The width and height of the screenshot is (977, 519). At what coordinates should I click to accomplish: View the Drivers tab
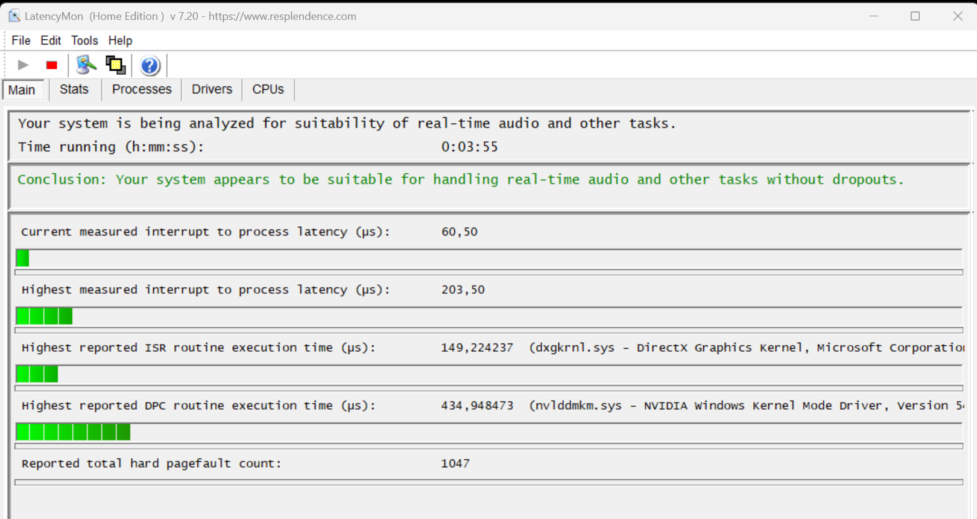(x=212, y=89)
